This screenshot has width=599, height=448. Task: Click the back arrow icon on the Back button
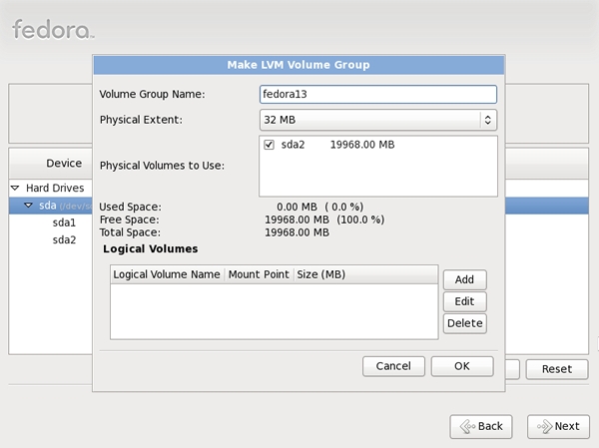point(467,426)
